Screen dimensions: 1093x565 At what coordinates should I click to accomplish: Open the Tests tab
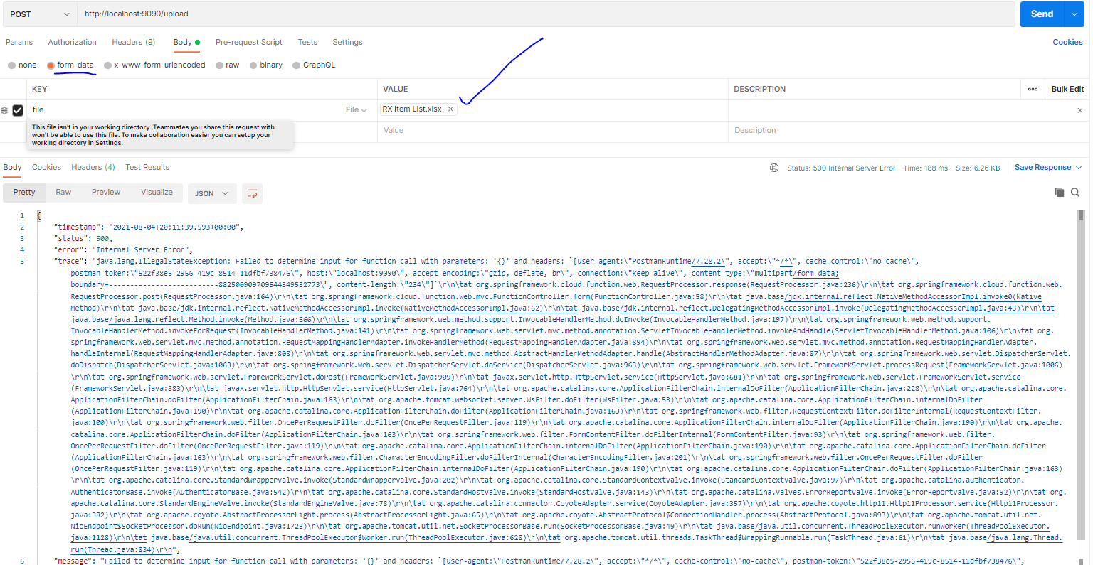(307, 42)
